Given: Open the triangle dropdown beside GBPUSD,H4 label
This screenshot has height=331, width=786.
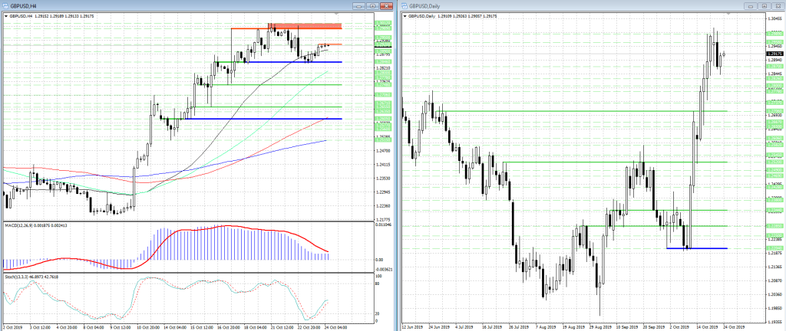Looking at the screenshot, I should tap(5, 15).
